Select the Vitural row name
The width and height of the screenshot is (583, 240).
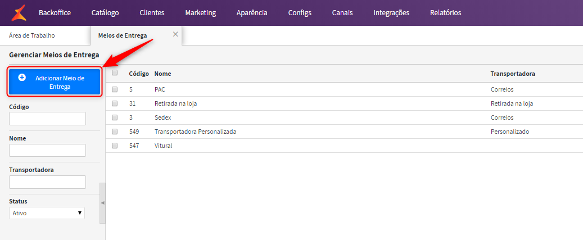pyautogui.click(x=163, y=146)
